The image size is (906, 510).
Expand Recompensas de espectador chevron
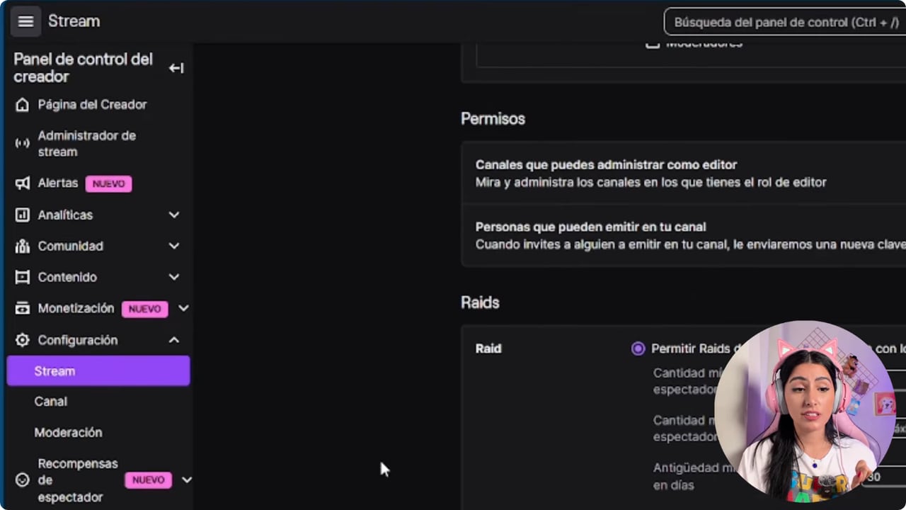[x=187, y=480]
